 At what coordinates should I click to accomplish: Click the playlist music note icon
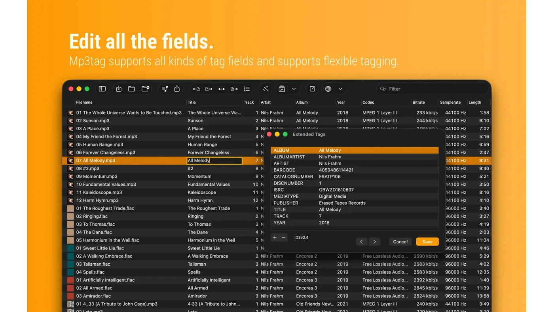[x=165, y=89]
